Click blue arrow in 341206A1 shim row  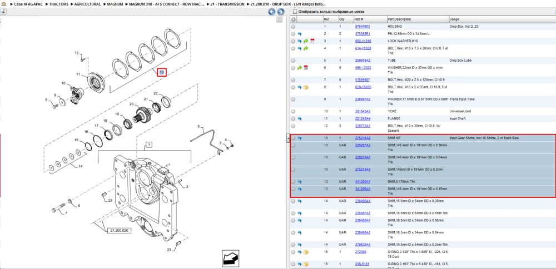pyautogui.click(x=300, y=189)
